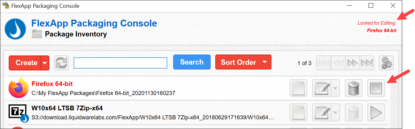This screenshot has width=415, height=129.
Task: Select the Firefox 64-bit package name
Action: click(52, 84)
